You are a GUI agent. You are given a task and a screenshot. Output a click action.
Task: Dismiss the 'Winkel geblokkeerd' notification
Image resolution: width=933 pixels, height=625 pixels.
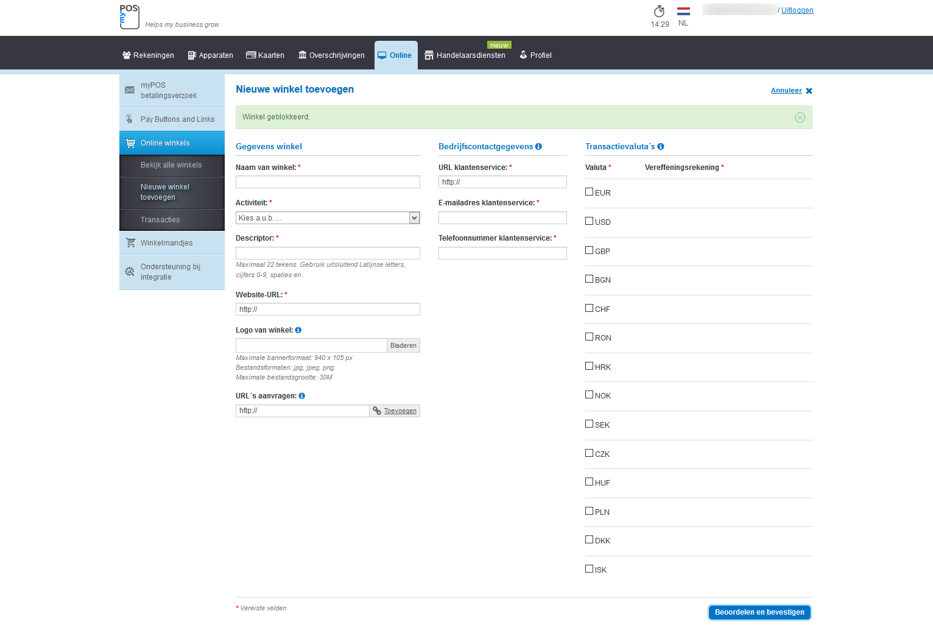coord(800,118)
